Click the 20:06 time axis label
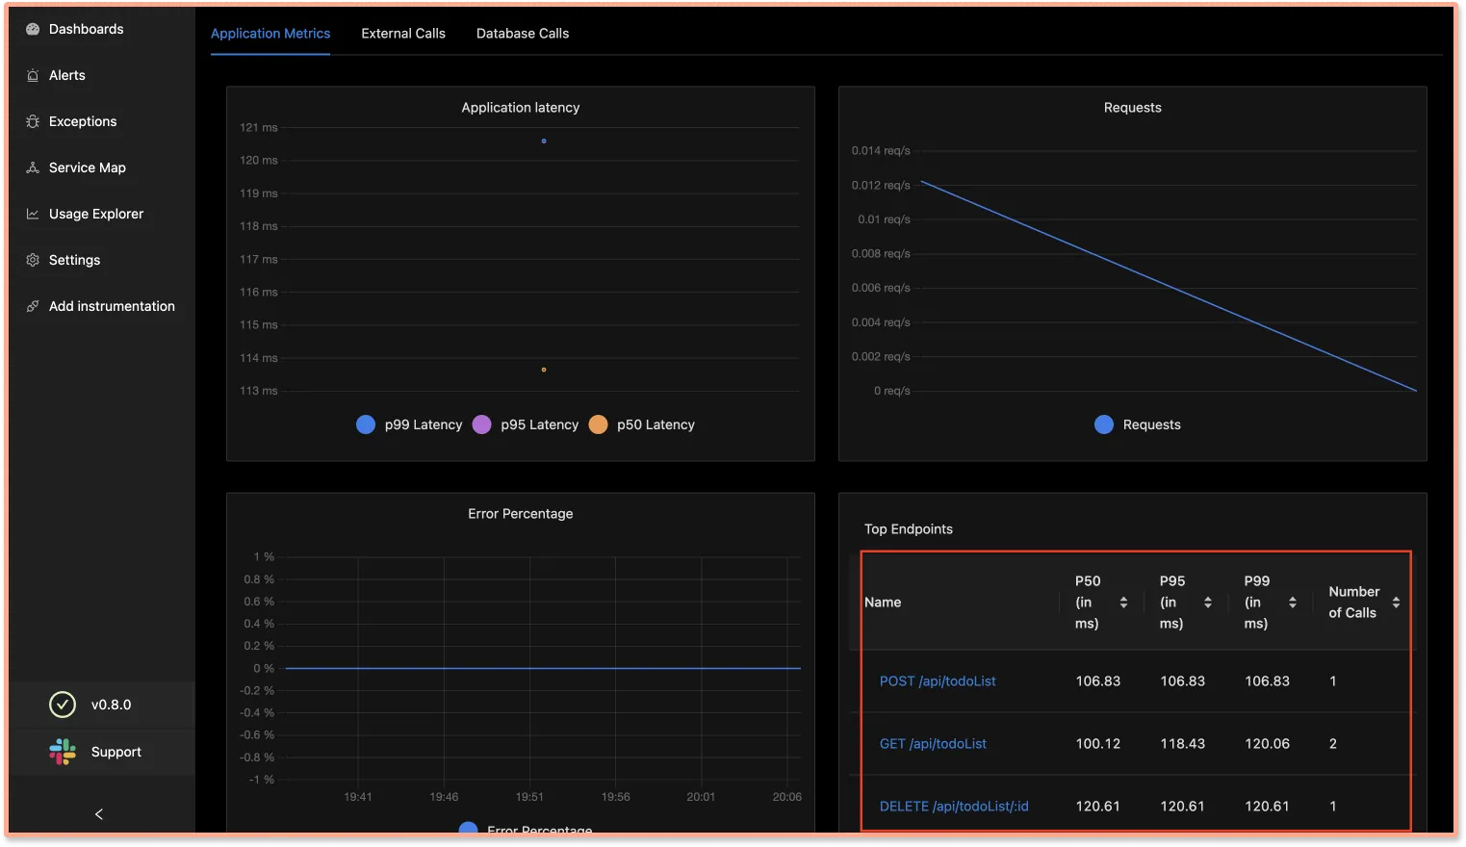Screen dimensions: 1466x847 tap(787, 797)
